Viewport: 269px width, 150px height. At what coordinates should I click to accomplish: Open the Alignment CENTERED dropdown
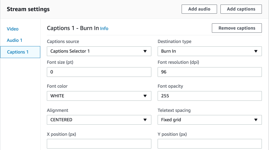pos(99,120)
